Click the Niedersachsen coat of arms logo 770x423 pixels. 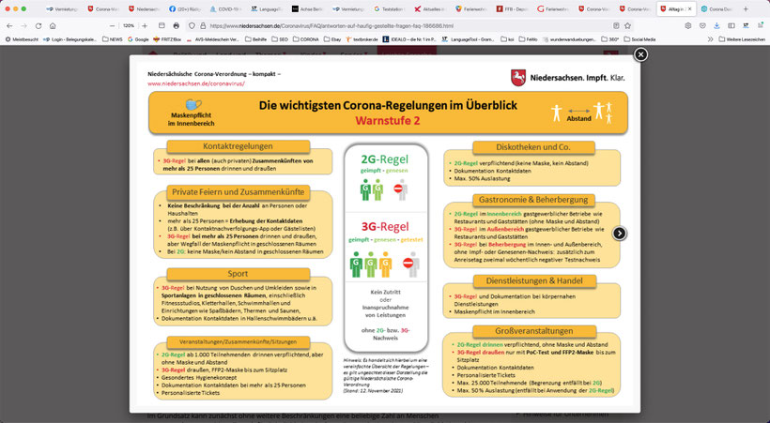(518, 78)
